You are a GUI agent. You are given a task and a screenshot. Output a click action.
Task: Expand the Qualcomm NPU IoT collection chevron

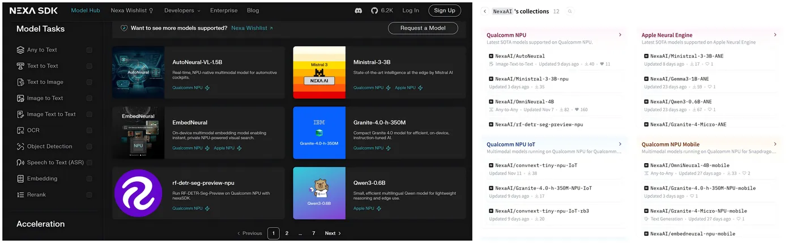620,144
